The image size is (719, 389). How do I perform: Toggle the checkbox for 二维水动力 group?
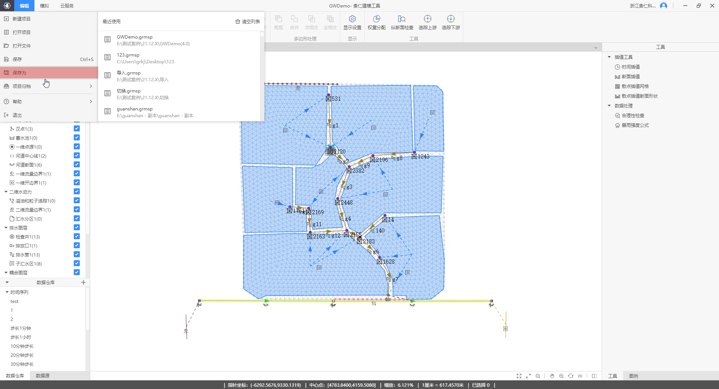tap(77, 191)
